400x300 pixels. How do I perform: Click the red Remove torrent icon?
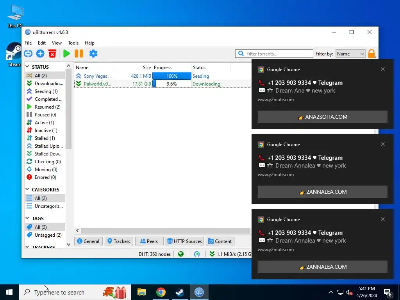coord(52,54)
